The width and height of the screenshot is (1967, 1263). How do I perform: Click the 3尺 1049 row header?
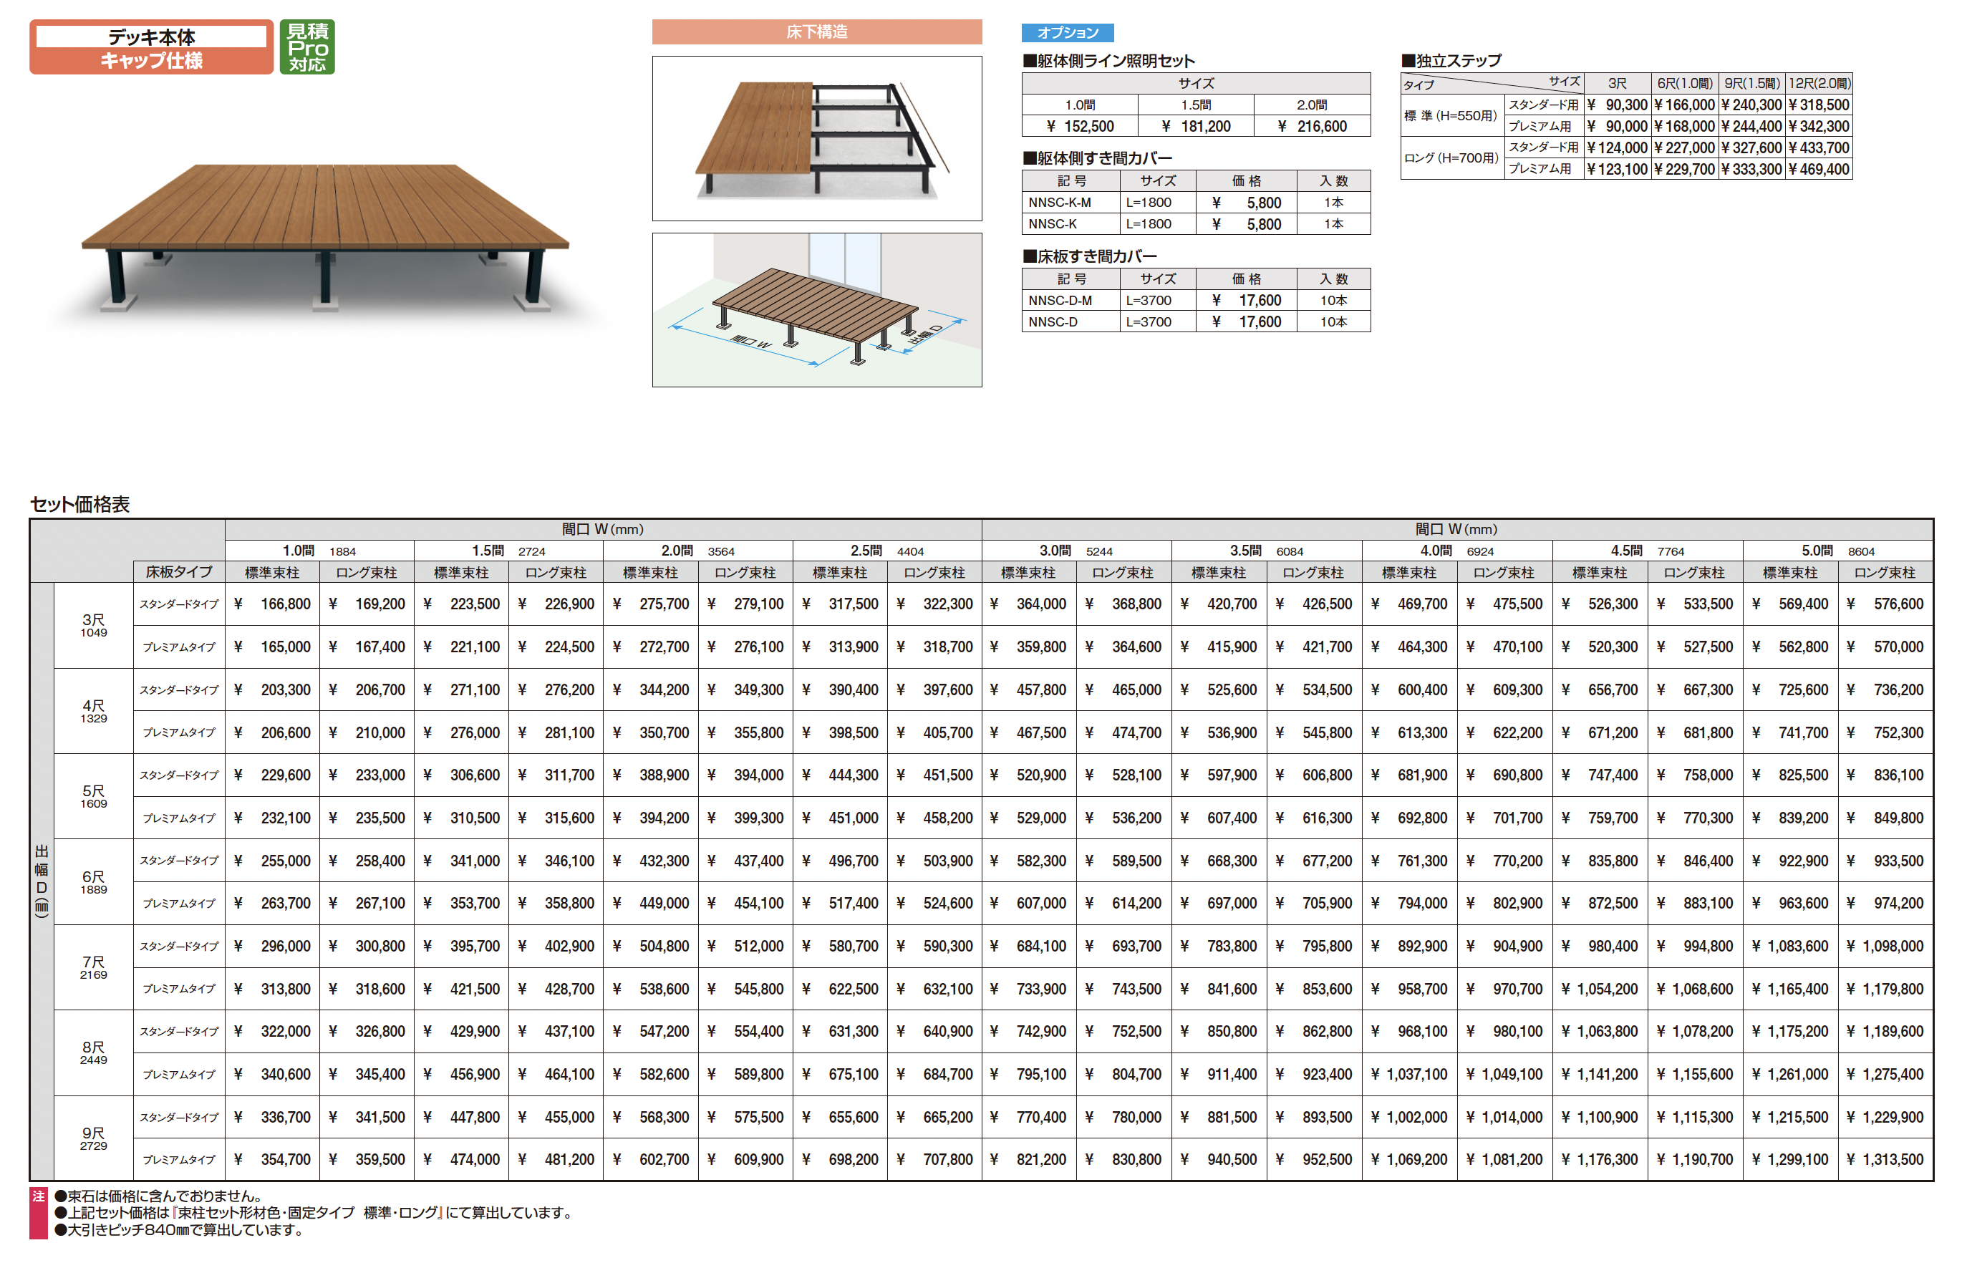click(x=94, y=626)
